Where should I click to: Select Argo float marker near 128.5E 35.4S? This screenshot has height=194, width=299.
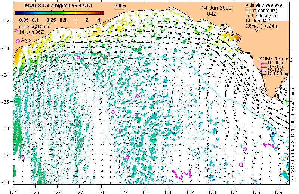pyautogui.click(x=113, y=112)
